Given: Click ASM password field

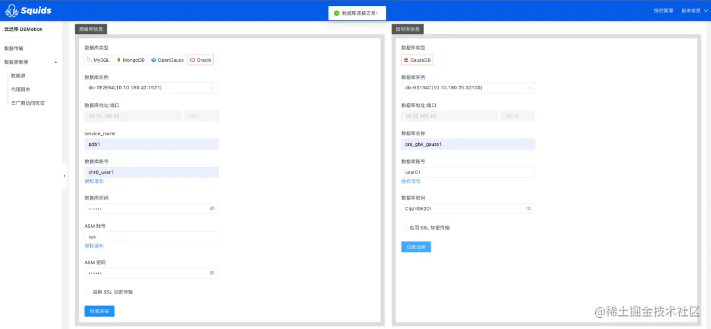Looking at the screenshot, I should [151, 273].
